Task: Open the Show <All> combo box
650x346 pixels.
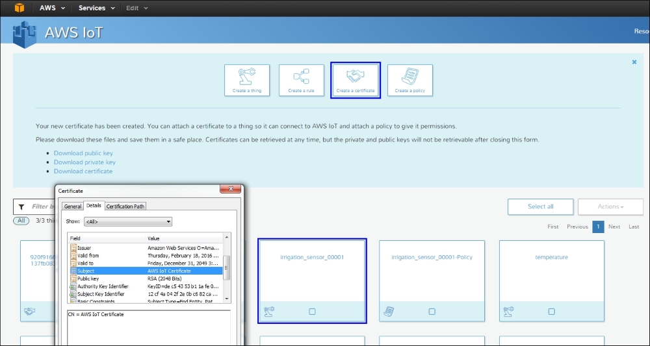Action: click(128, 221)
